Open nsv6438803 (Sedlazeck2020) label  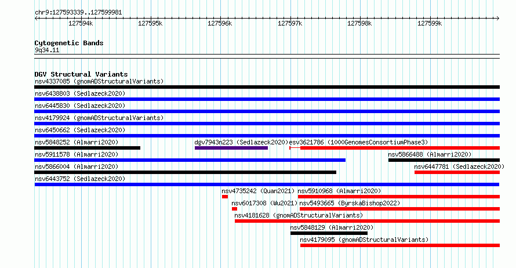pos(80,93)
